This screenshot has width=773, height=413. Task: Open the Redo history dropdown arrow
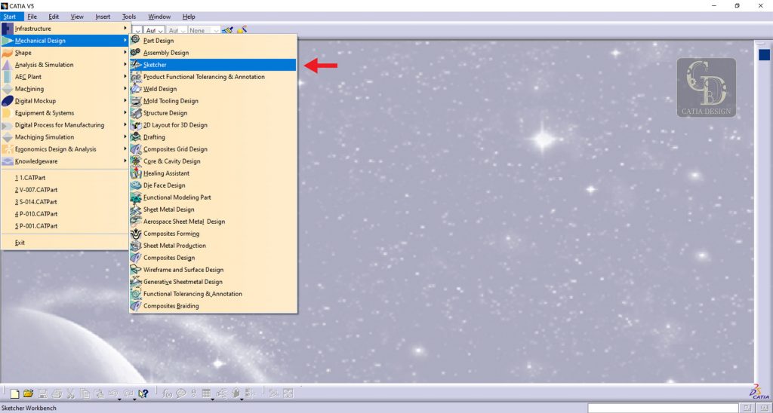tap(134, 399)
